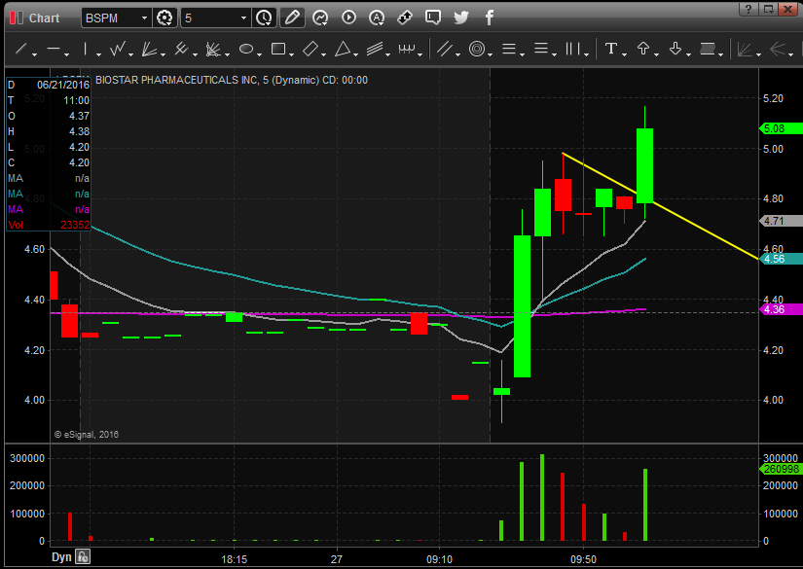The height and width of the screenshot is (569, 803).
Task: Select the horizontal line tool
Action: pyautogui.click(x=54, y=50)
